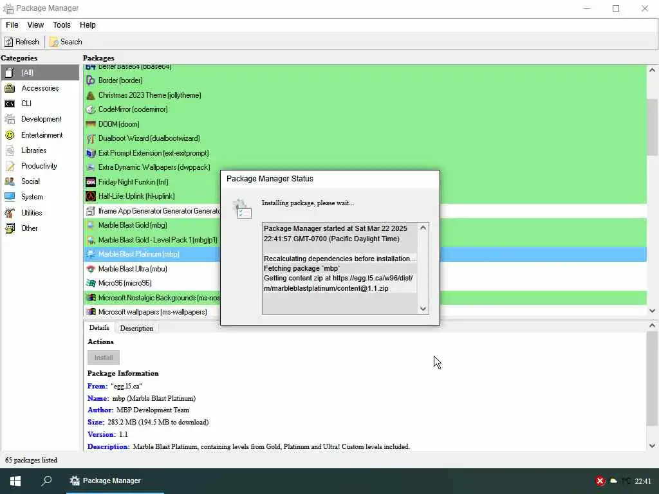
Task: Click '65 packages listed' status text
Action: tap(31, 460)
